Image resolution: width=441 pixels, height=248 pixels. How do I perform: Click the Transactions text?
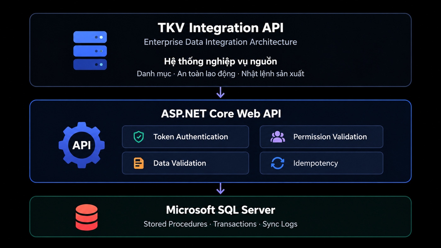click(235, 224)
